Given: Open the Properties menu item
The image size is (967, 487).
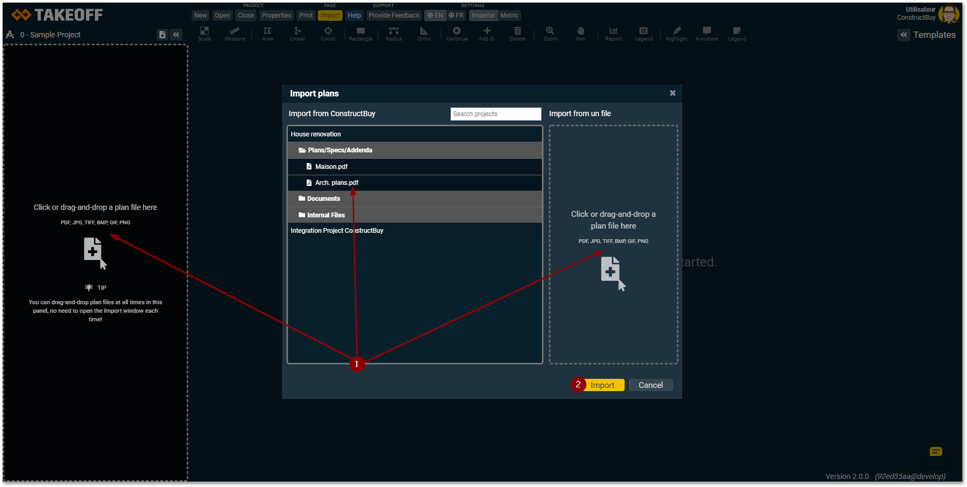Looking at the screenshot, I should coord(276,15).
